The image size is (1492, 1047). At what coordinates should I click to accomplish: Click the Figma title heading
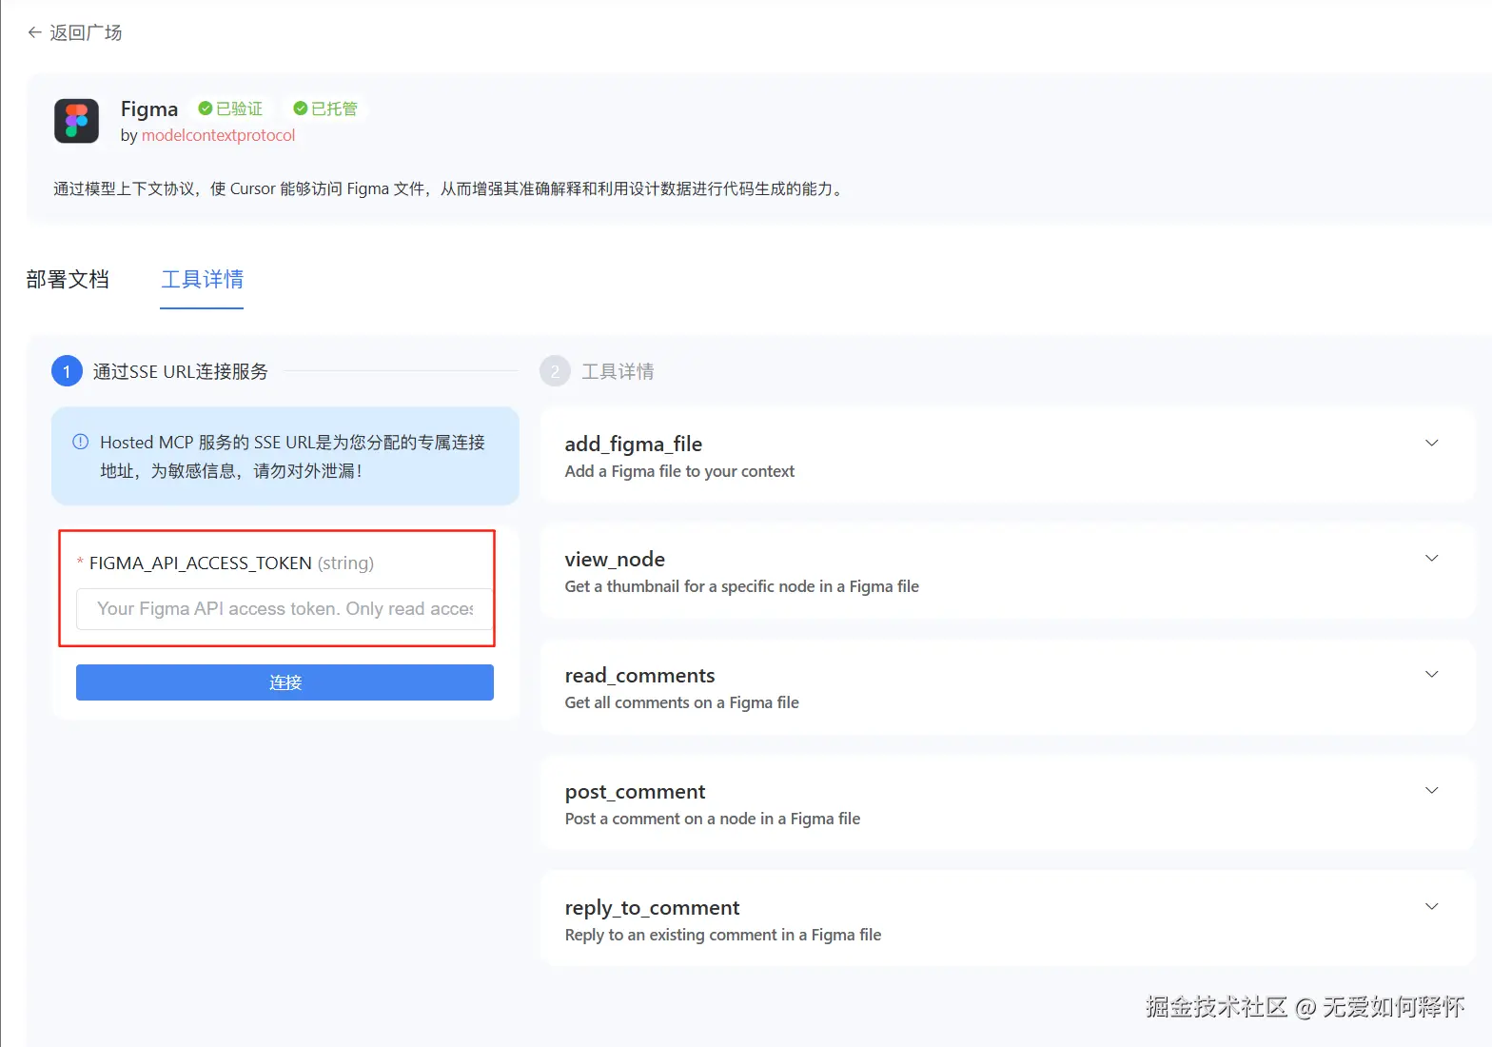pos(149,109)
